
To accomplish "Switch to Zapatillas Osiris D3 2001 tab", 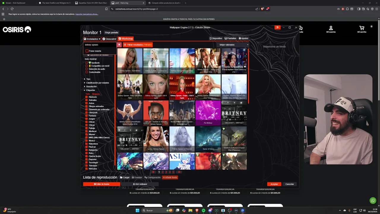I will pos(91,3).
